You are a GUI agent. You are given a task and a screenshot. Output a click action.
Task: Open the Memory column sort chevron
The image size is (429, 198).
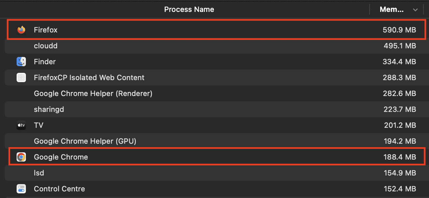pos(415,10)
